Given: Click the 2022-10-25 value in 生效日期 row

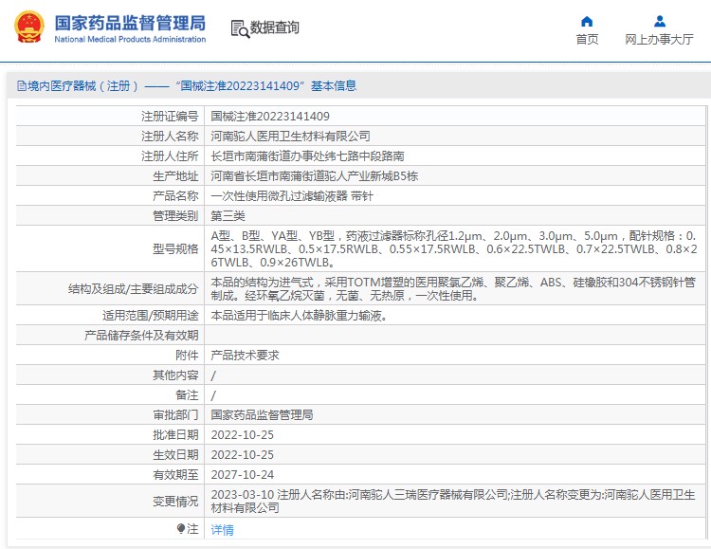Looking at the screenshot, I should click(243, 454).
